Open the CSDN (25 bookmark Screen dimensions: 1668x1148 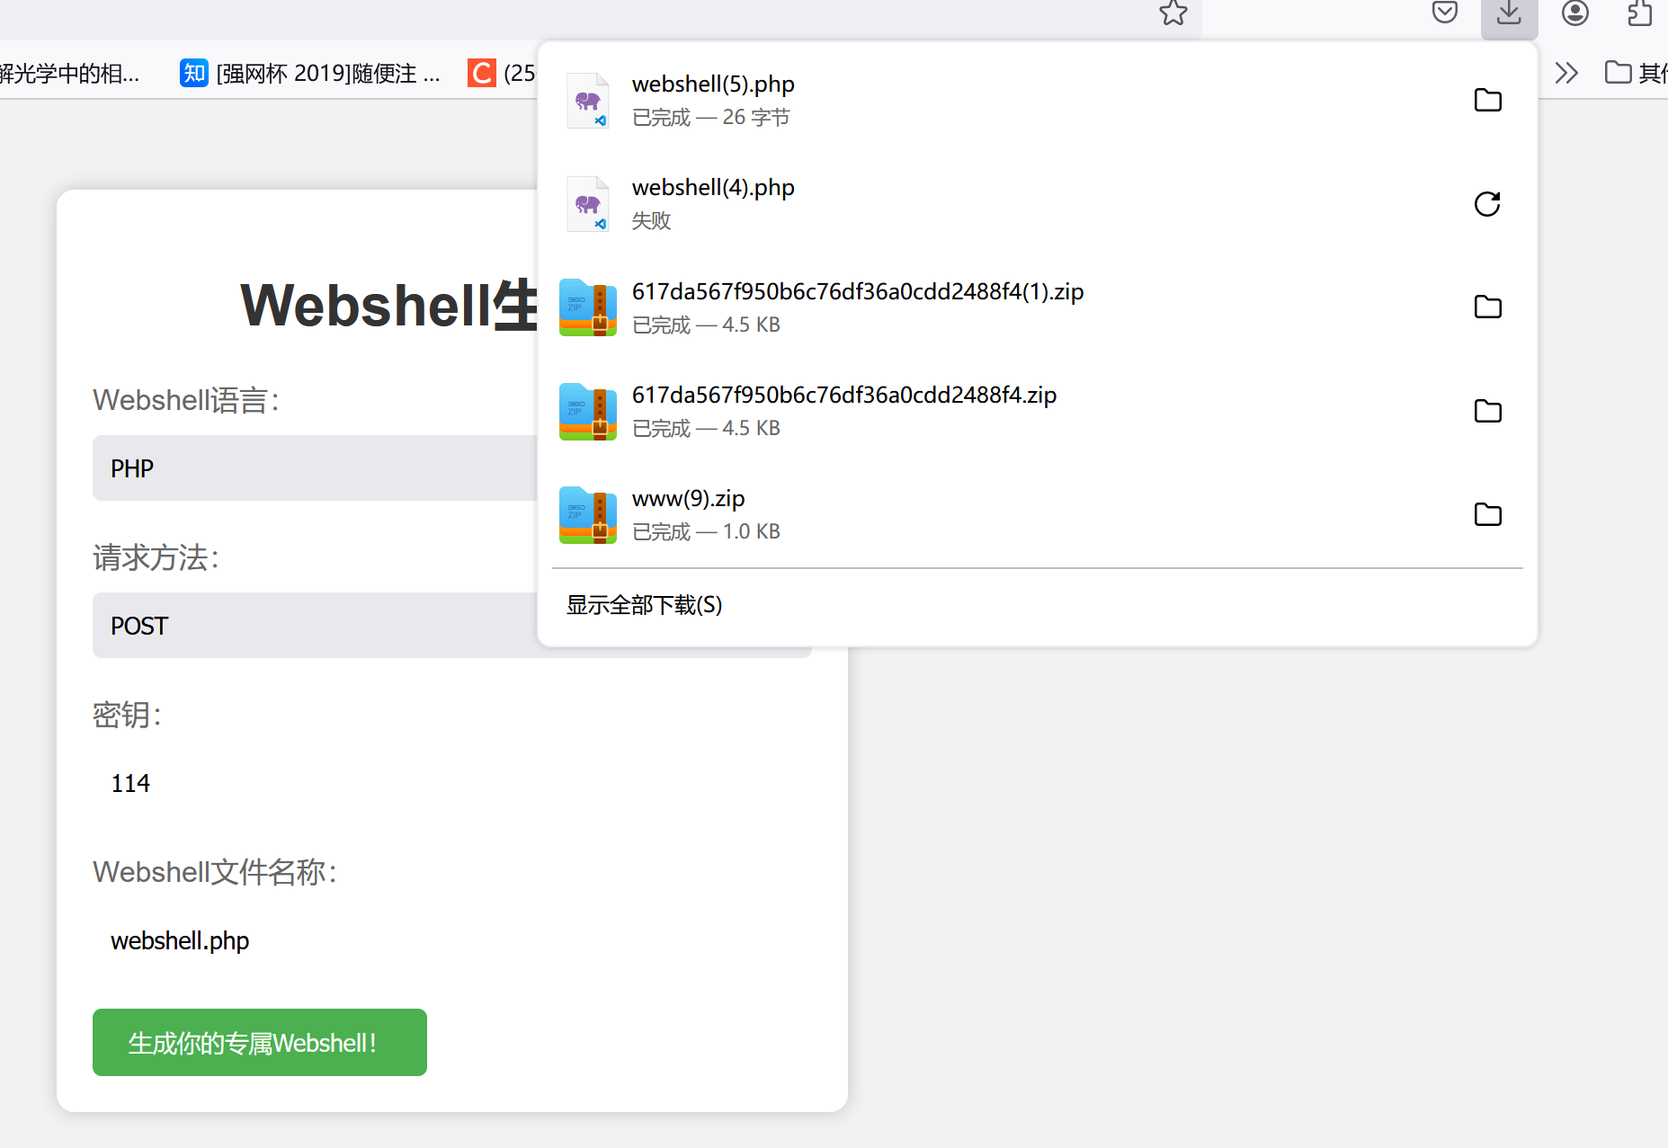(x=502, y=73)
